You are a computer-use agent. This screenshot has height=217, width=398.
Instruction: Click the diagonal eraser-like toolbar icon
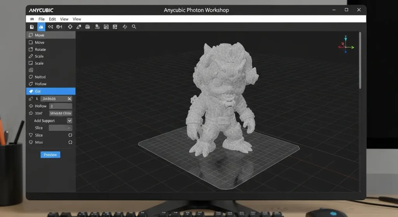[x=79, y=27]
